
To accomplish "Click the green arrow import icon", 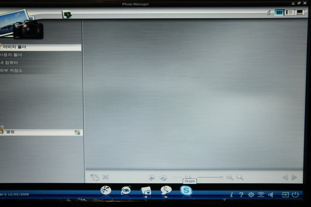I will point(67,15).
